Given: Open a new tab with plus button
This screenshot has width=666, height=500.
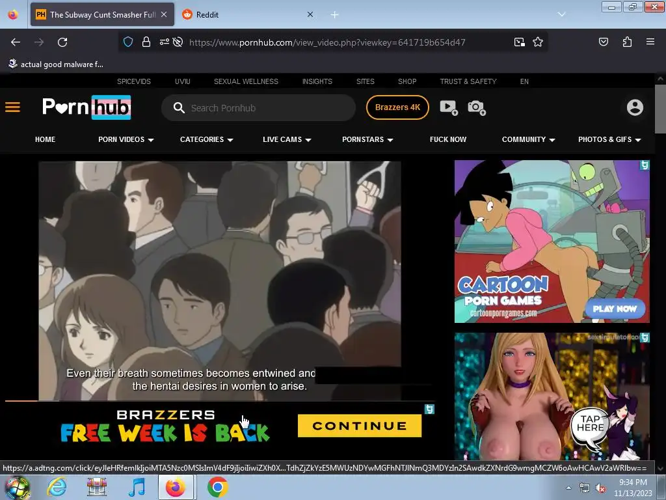Looking at the screenshot, I should [x=335, y=14].
